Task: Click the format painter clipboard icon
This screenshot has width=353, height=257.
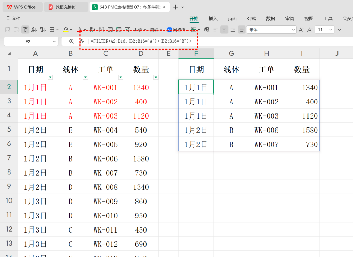Action: [17, 30]
